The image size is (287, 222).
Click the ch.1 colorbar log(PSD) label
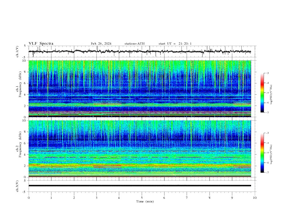(271, 95)
